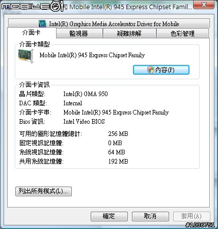This screenshot has width=218, height=229.
Task: Click the 256 MB total graphics memory value
Action: coord(118,134)
